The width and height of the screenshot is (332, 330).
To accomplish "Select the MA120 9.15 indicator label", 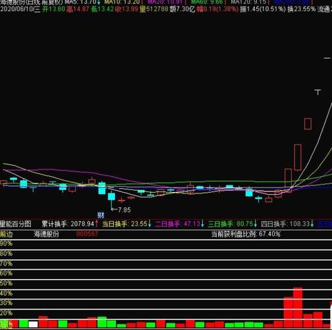I will click(248, 2).
